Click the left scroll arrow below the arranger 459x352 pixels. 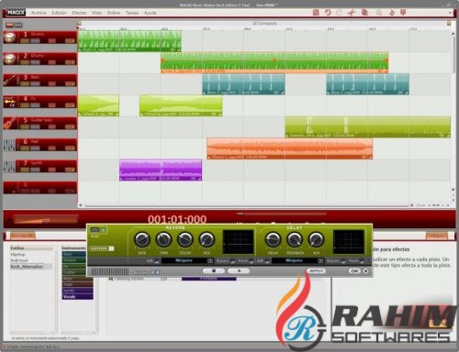tap(80, 205)
